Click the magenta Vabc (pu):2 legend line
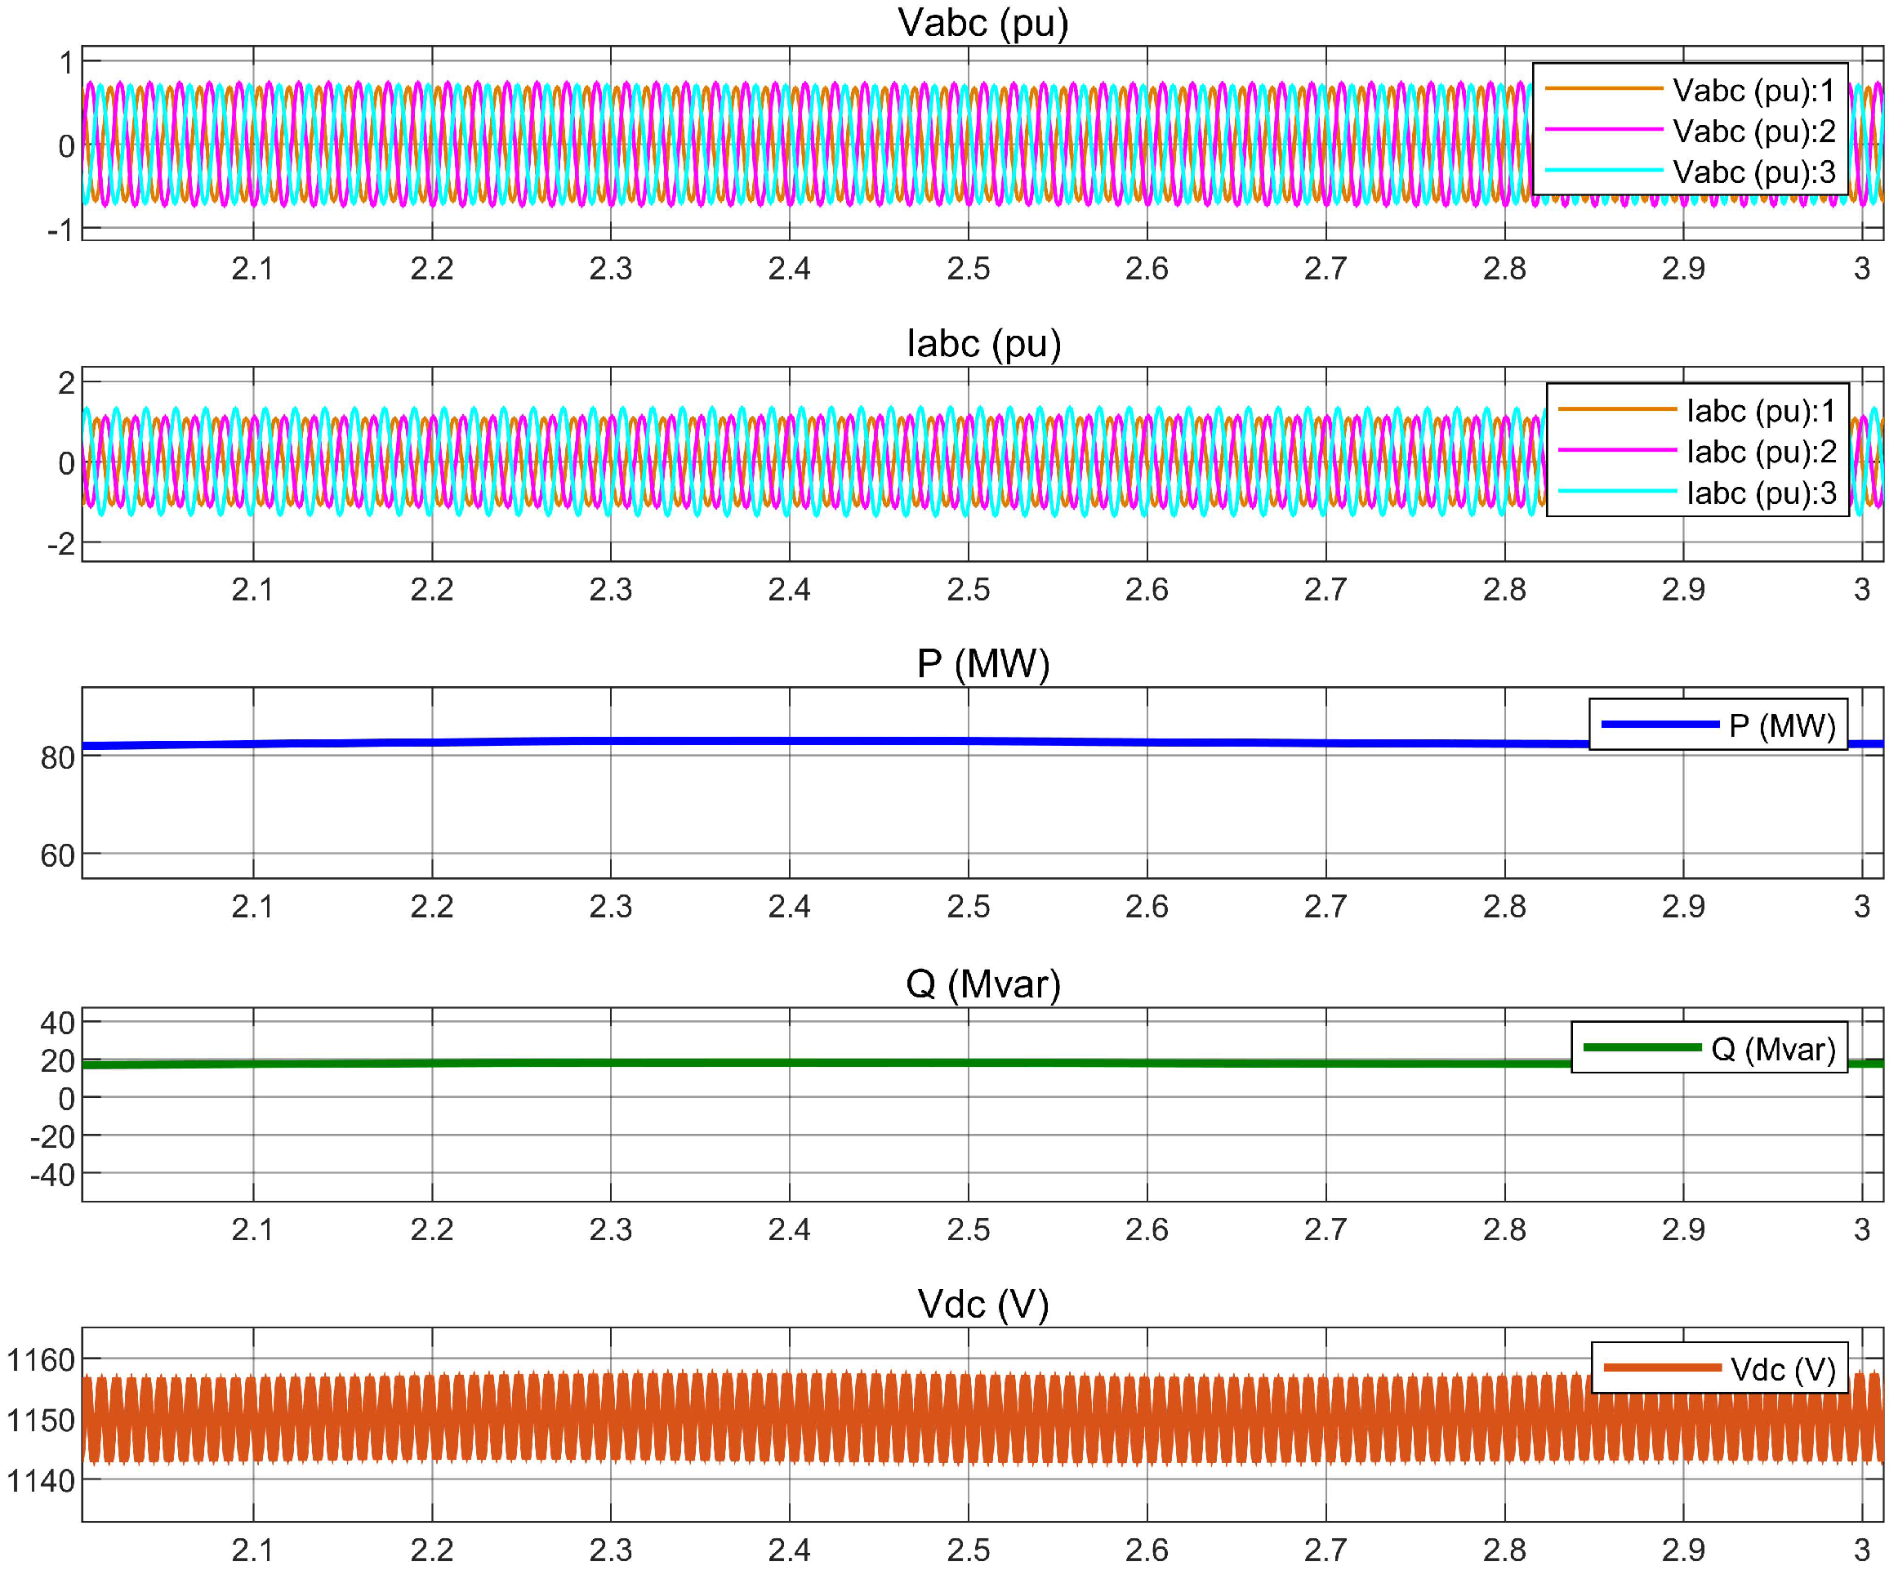This screenshot has width=1898, height=1575. click(1603, 130)
